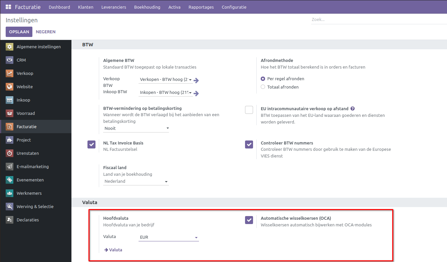This screenshot has height=262, width=447.
Task: Open the apps grid menu icon
Action: coord(8,7)
